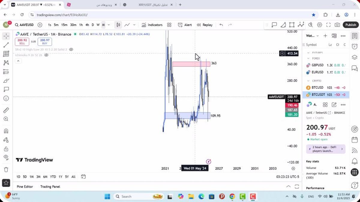This screenshot has height=202, width=360.
Task: Select the ruler measure tool
Action: tap(6, 110)
